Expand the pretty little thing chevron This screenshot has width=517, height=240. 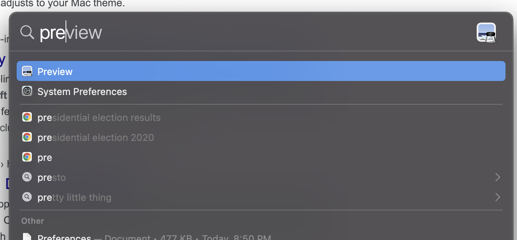tap(497, 197)
